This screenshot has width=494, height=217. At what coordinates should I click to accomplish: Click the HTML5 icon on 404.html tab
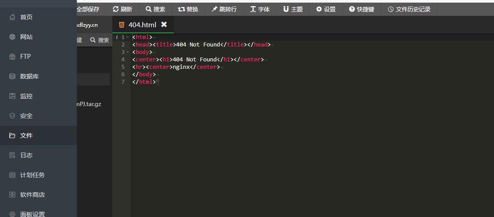coord(121,25)
